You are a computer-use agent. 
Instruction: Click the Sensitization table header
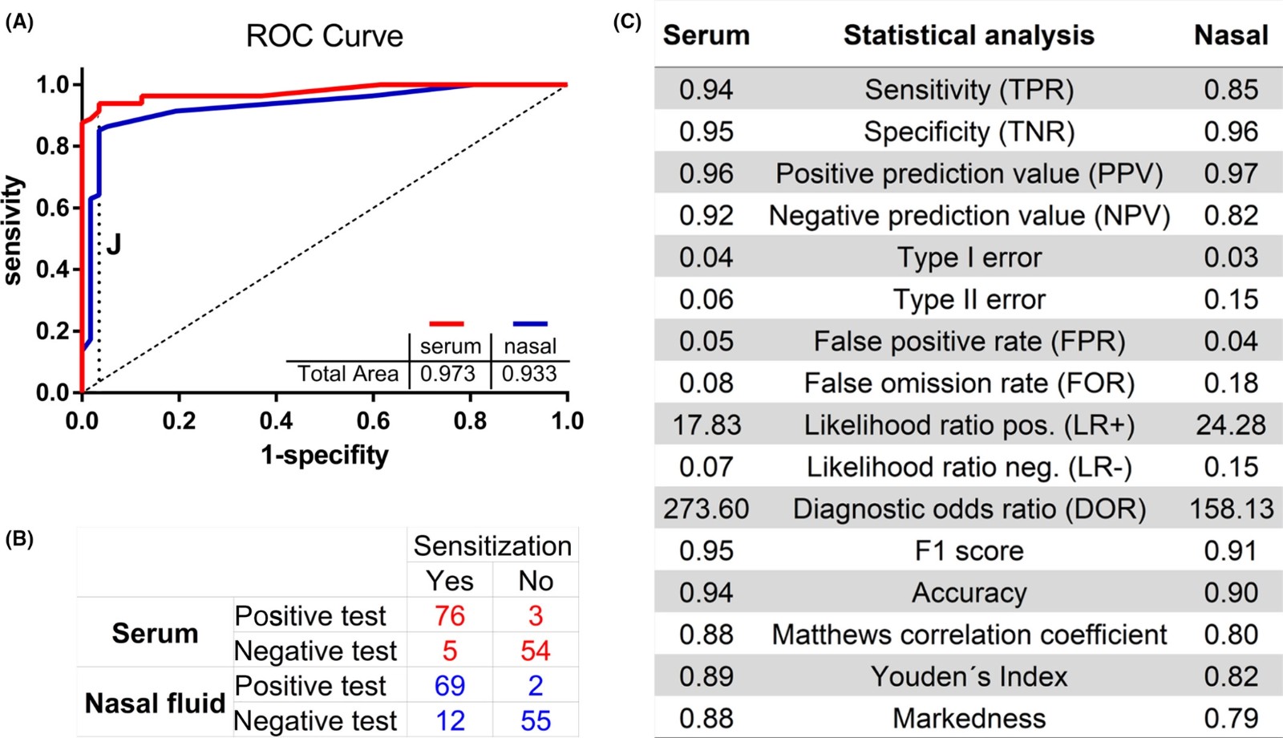tap(492, 545)
